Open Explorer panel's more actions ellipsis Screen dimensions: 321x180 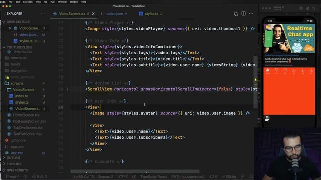(x=43, y=14)
